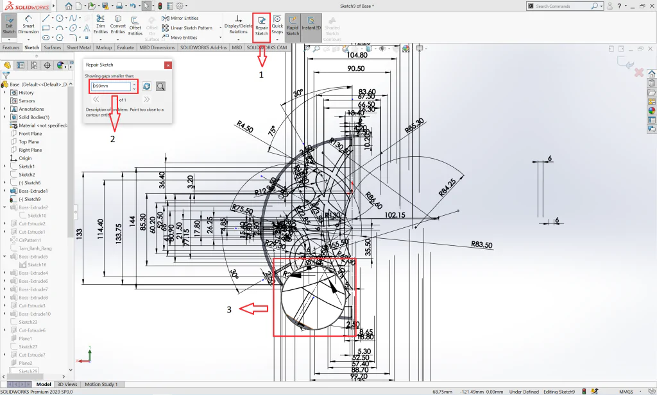Viewport: 657px width, 395px height.
Task: Click the Home icon in quick toolbar
Action: [68, 6]
